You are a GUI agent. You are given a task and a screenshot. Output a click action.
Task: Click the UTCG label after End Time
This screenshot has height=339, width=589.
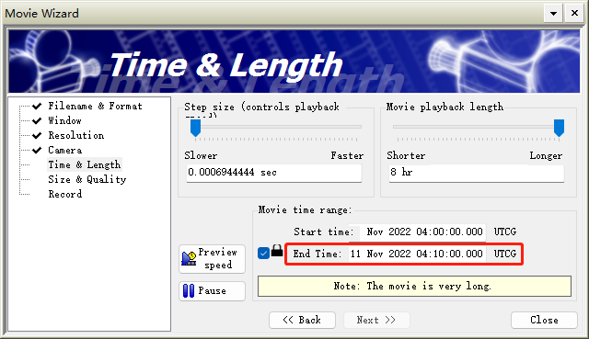coord(505,254)
